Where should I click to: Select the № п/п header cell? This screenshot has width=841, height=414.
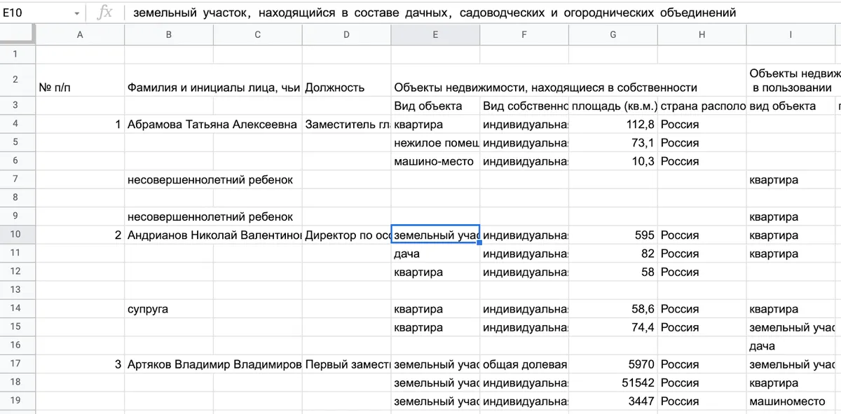[x=80, y=88]
